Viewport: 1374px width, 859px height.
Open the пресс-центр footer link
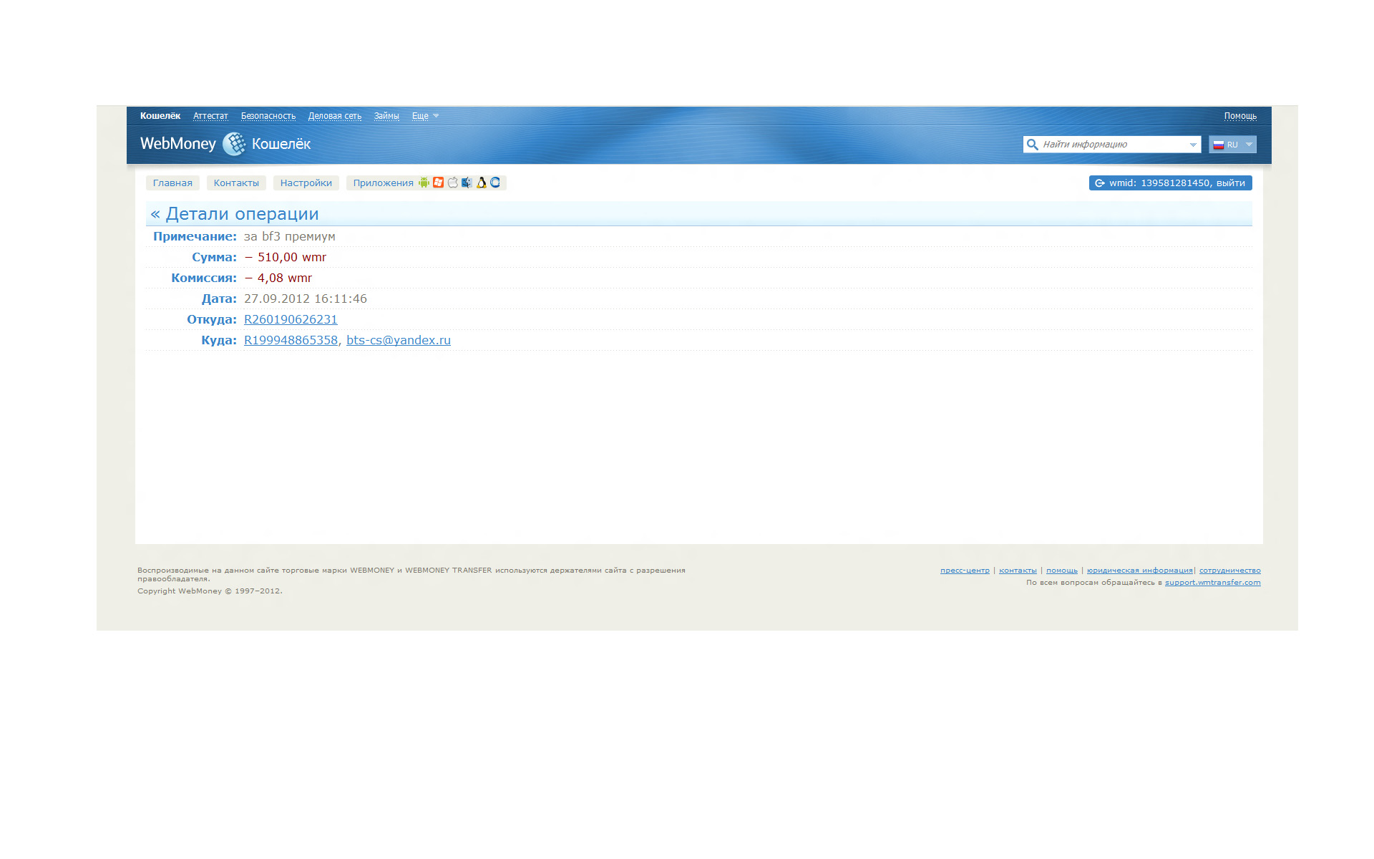click(x=965, y=571)
